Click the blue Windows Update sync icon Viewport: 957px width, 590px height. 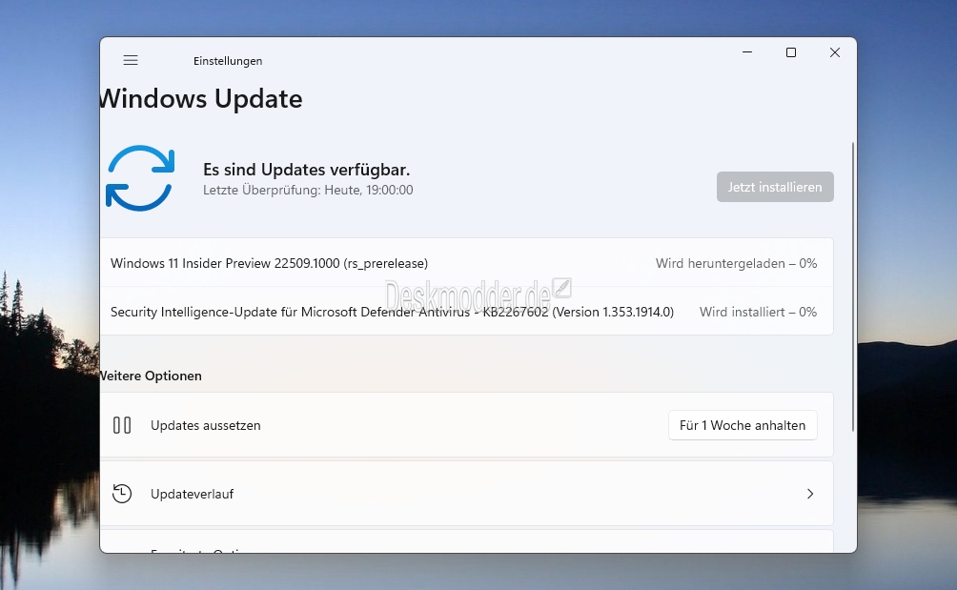click(140, 178)
